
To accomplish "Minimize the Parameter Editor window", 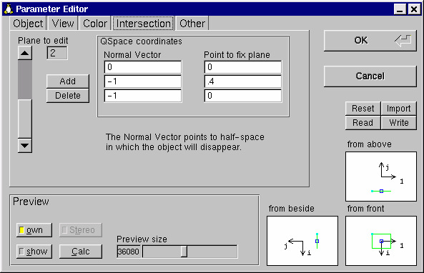I will pos(400,9).
